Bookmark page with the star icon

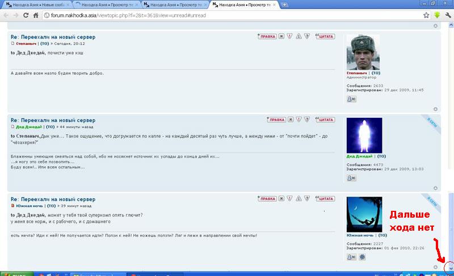pos(426,15)
